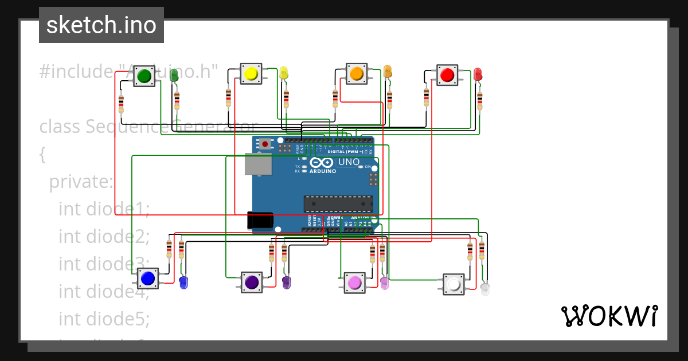Image resolution: width=688 pixels, height=361 pixels.
Task: Switch to the sketch.ino tab
Action: click(x=101, y=25)
